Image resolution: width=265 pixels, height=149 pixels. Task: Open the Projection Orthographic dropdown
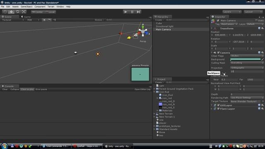[x=247, y=68]
